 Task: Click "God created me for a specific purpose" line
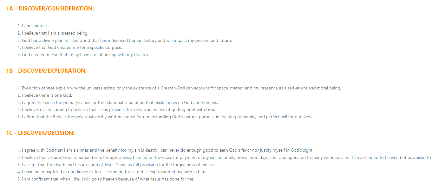click(x=72, y=48)
